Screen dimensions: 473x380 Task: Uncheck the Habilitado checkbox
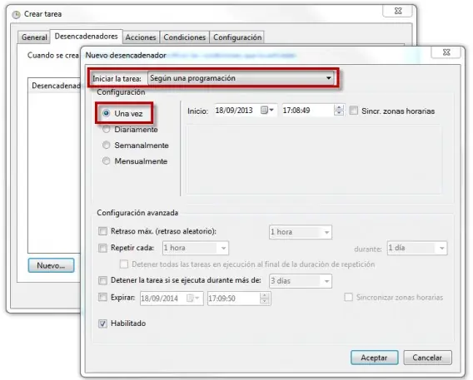coord(103,323)
